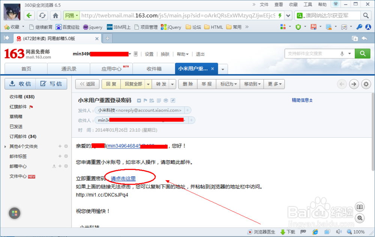The width and height of the screenshot is (375, 237).
Task: Open a new tab with the plus button
Action: [108, 38]
